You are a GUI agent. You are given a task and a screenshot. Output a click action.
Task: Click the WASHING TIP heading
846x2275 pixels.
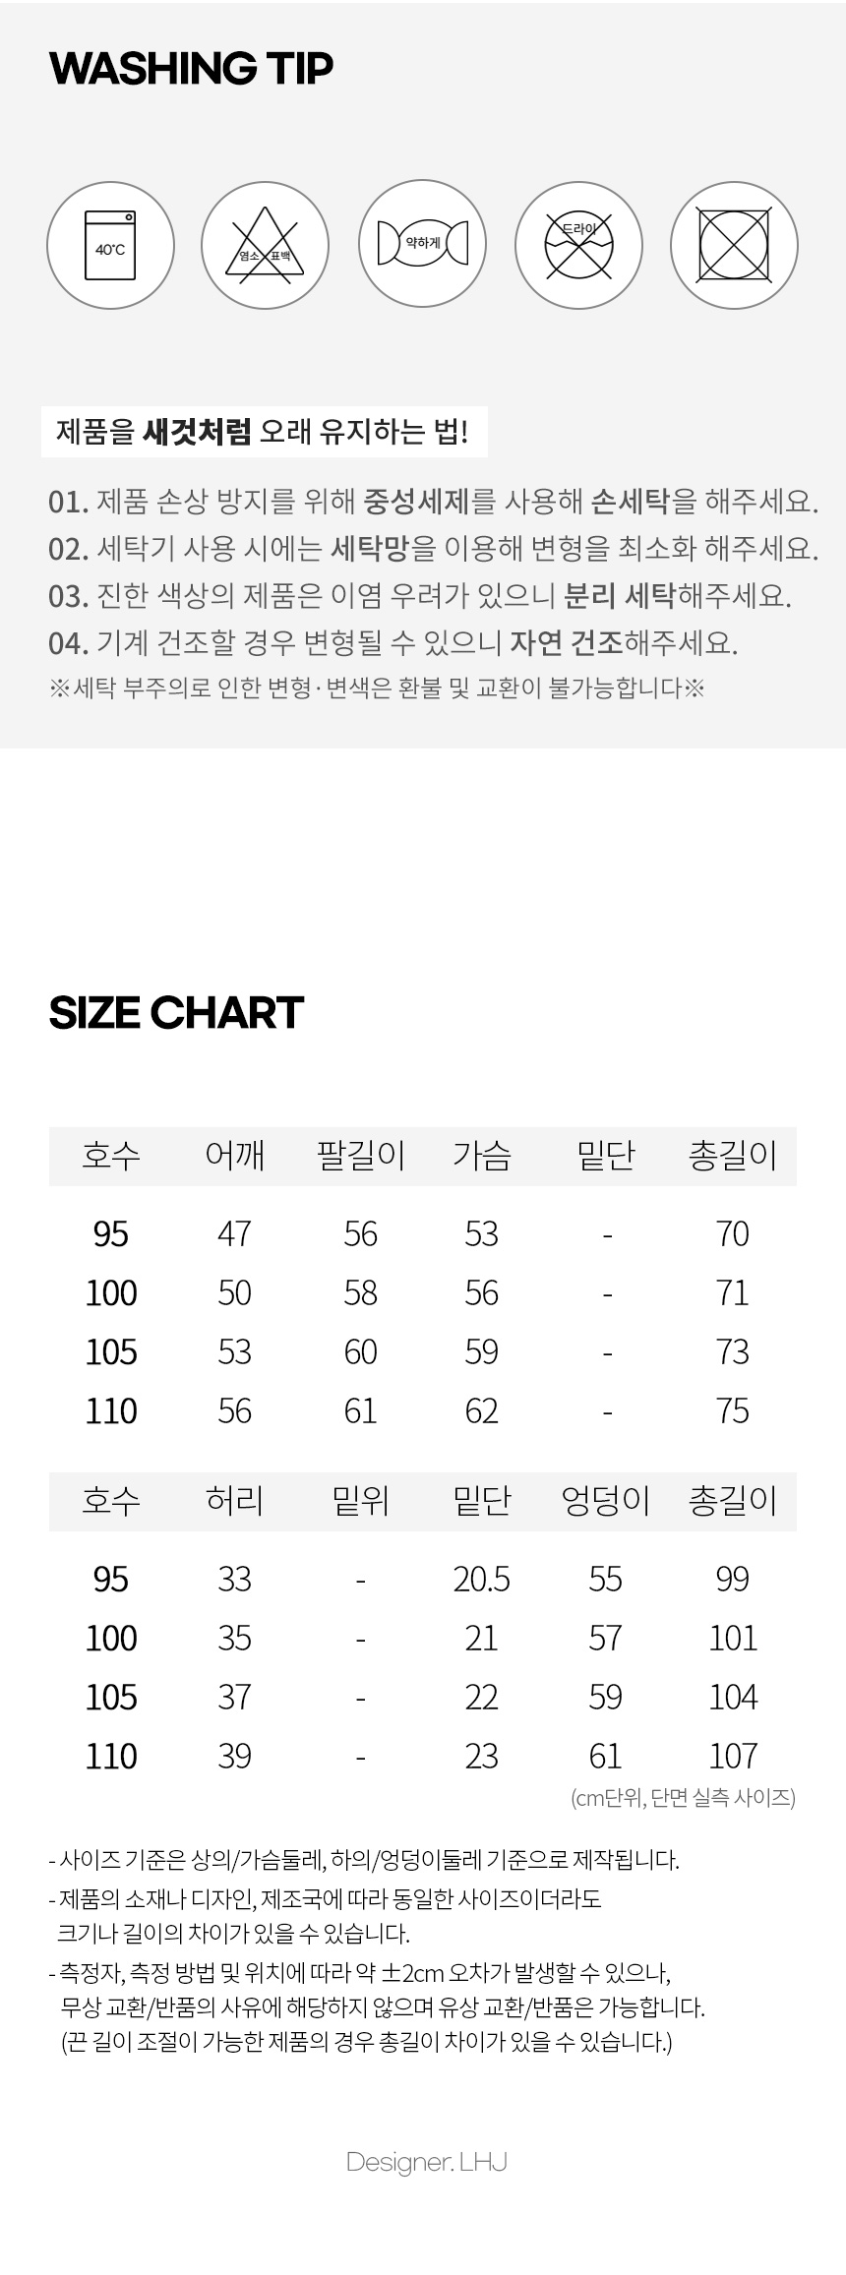tap(191, 68)
